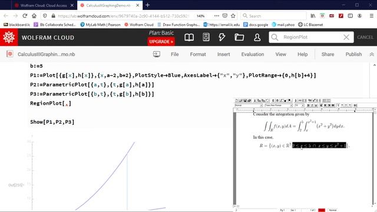Toggle the Firefox sidebar icon
The width and height of the screenshot is (377, 212).
tap(350, 16)
